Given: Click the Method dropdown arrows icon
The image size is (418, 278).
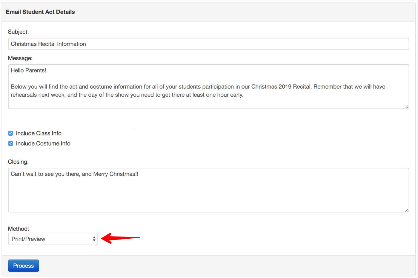Looking at the screenshot, I should point(94,239).
